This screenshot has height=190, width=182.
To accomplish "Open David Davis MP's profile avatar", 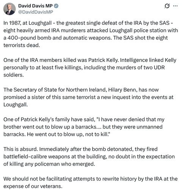I will click(x=9, y=9).
